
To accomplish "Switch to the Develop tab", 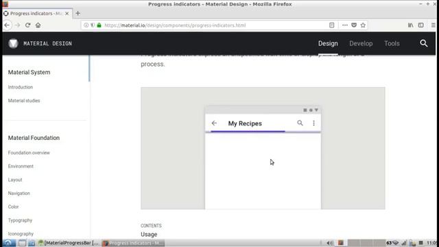I will tap(361, 43).
